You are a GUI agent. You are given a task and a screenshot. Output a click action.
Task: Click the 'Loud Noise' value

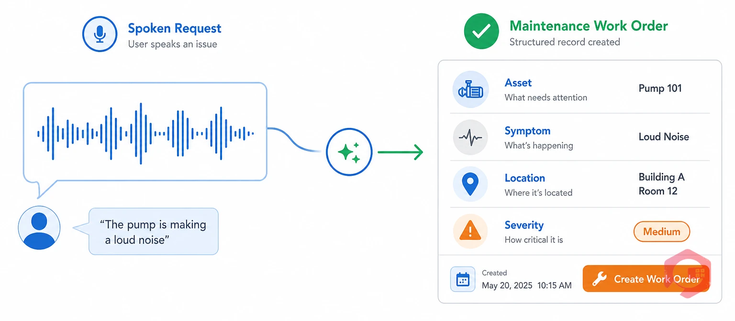pyautogui.click(x=664, y=137)
